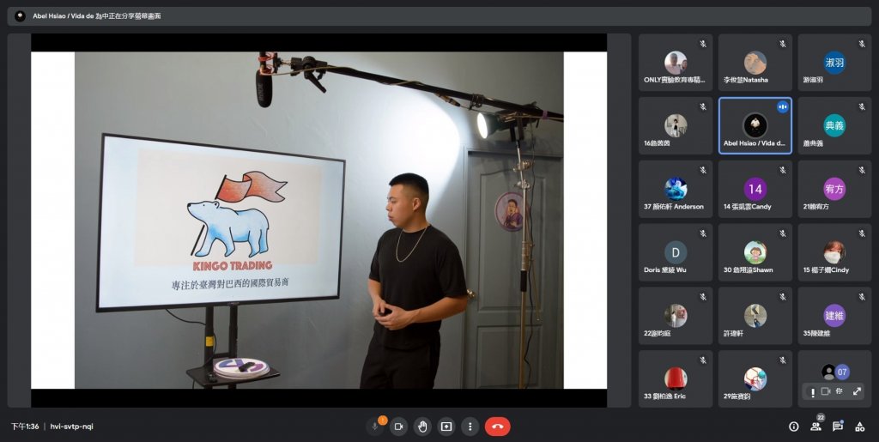This screenshot has width=879, height=442.
Task: Toggle the microphone button in bottom bar
Action: point(374,427)
